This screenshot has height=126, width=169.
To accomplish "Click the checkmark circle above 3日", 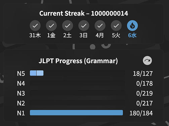I will point(84,26).
